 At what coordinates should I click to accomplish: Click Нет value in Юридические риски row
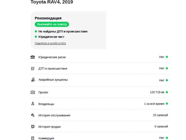coord(162,57)
